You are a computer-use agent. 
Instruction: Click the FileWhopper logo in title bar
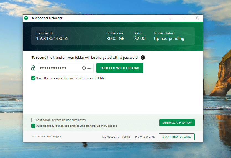(26, 18)
